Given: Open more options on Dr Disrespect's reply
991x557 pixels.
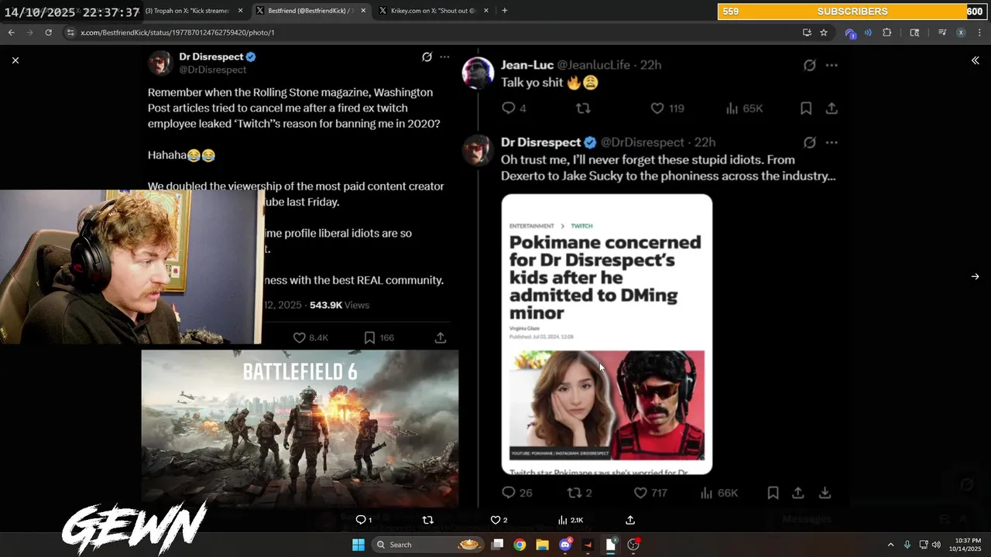Looking at the screenshot, I should point(832,142).
